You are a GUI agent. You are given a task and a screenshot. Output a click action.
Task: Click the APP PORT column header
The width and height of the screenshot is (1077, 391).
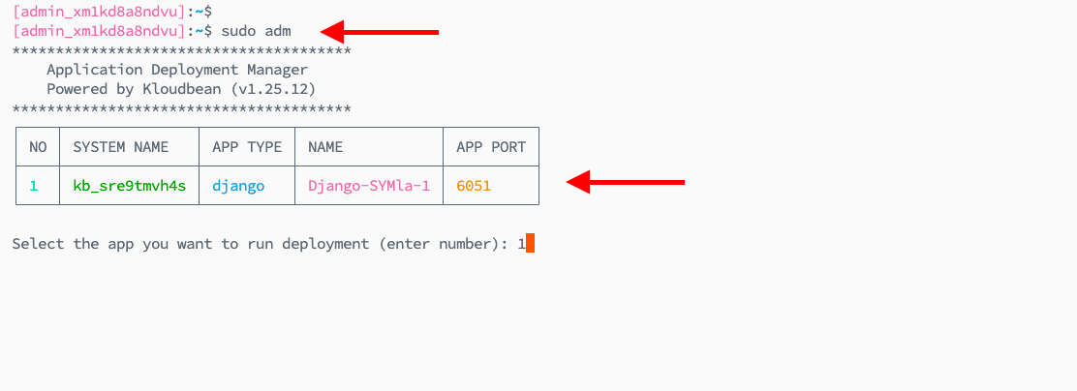tap(491, 147)
